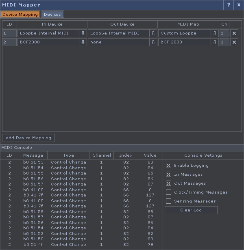
Task: Uncheck the Out Messages checkbox
Action: pyautogui.click(x=168, y=183)
